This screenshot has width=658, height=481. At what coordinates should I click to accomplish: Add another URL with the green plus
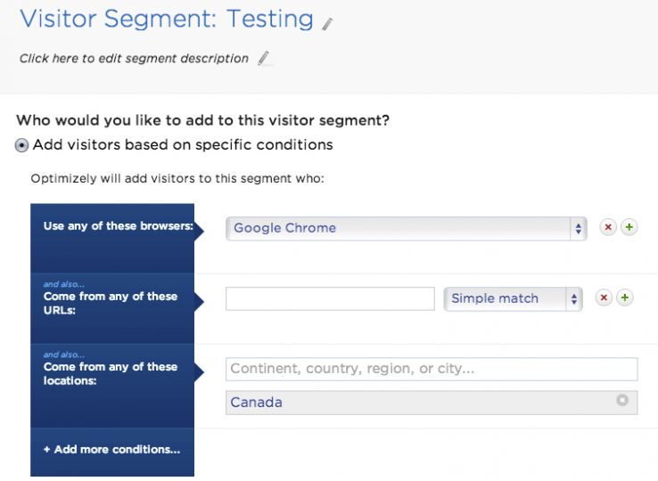point(625,298)
